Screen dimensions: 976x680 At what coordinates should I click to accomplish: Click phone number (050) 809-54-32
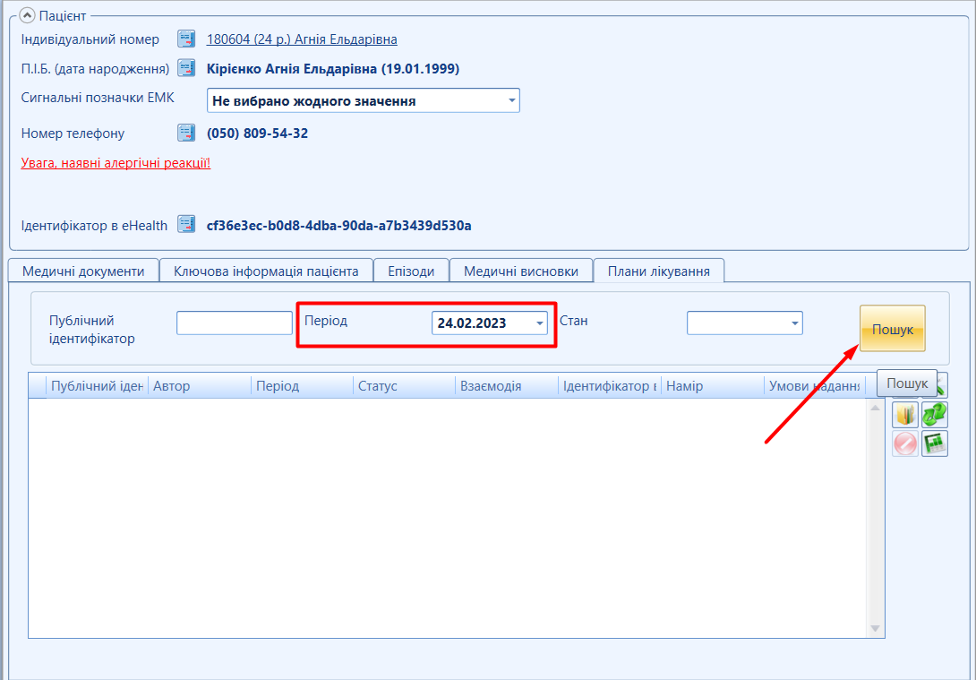pyautogui.click(x=257, y=133)
